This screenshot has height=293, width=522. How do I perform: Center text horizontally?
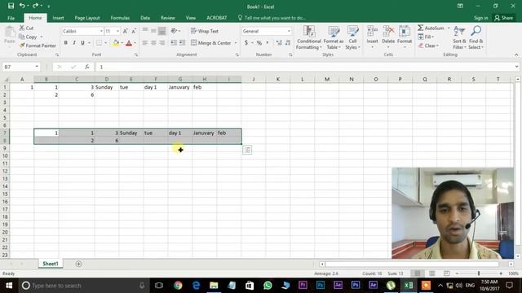[153, 43]
